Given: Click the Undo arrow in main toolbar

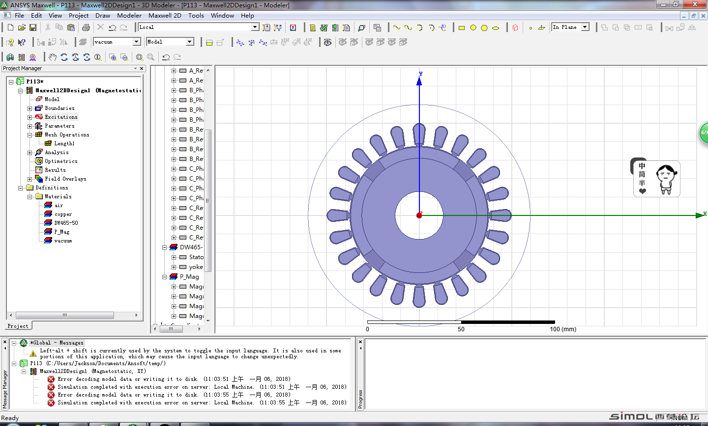Looking at the screenshot, I should click(112, 27).
